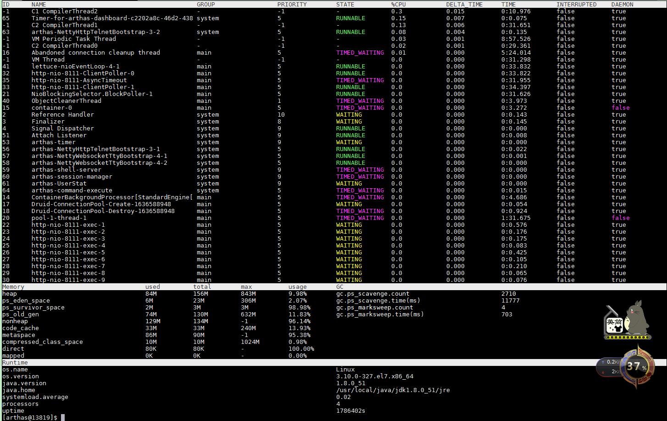This screenshot has height=421, width=667.
Task: Click the Timer-for-arthas-dashboard thread row name
Action: click(112, 18)
